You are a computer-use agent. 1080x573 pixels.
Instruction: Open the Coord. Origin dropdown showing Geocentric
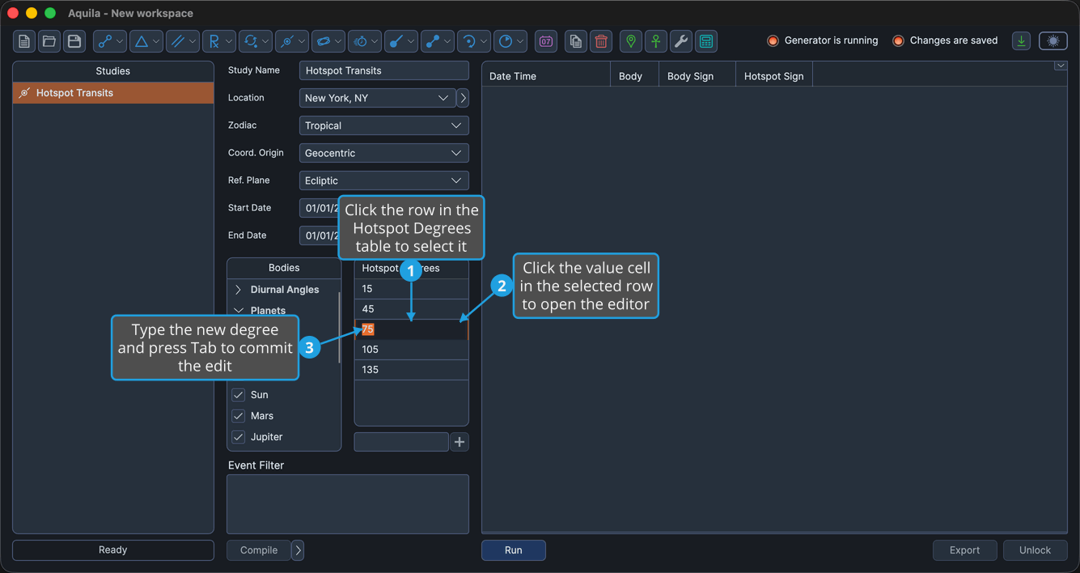point(384,153)
